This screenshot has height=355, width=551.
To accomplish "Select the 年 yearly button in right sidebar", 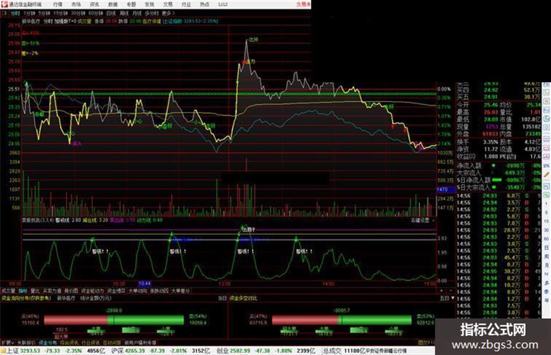I will pos(546,301).
